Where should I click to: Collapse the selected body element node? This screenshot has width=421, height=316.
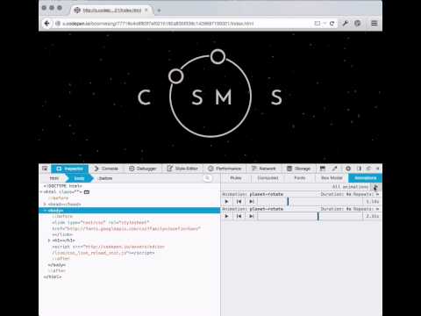coord(45,211)
